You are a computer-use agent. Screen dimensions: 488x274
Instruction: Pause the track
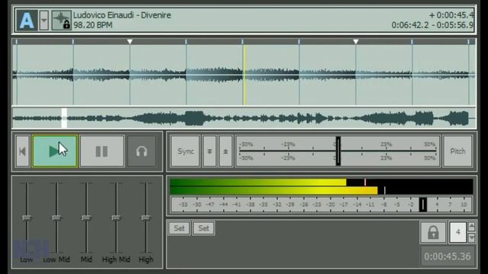point(102,151)
